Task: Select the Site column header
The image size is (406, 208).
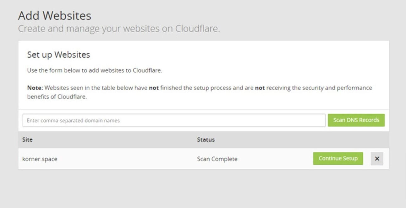Action: click(27, 140)
